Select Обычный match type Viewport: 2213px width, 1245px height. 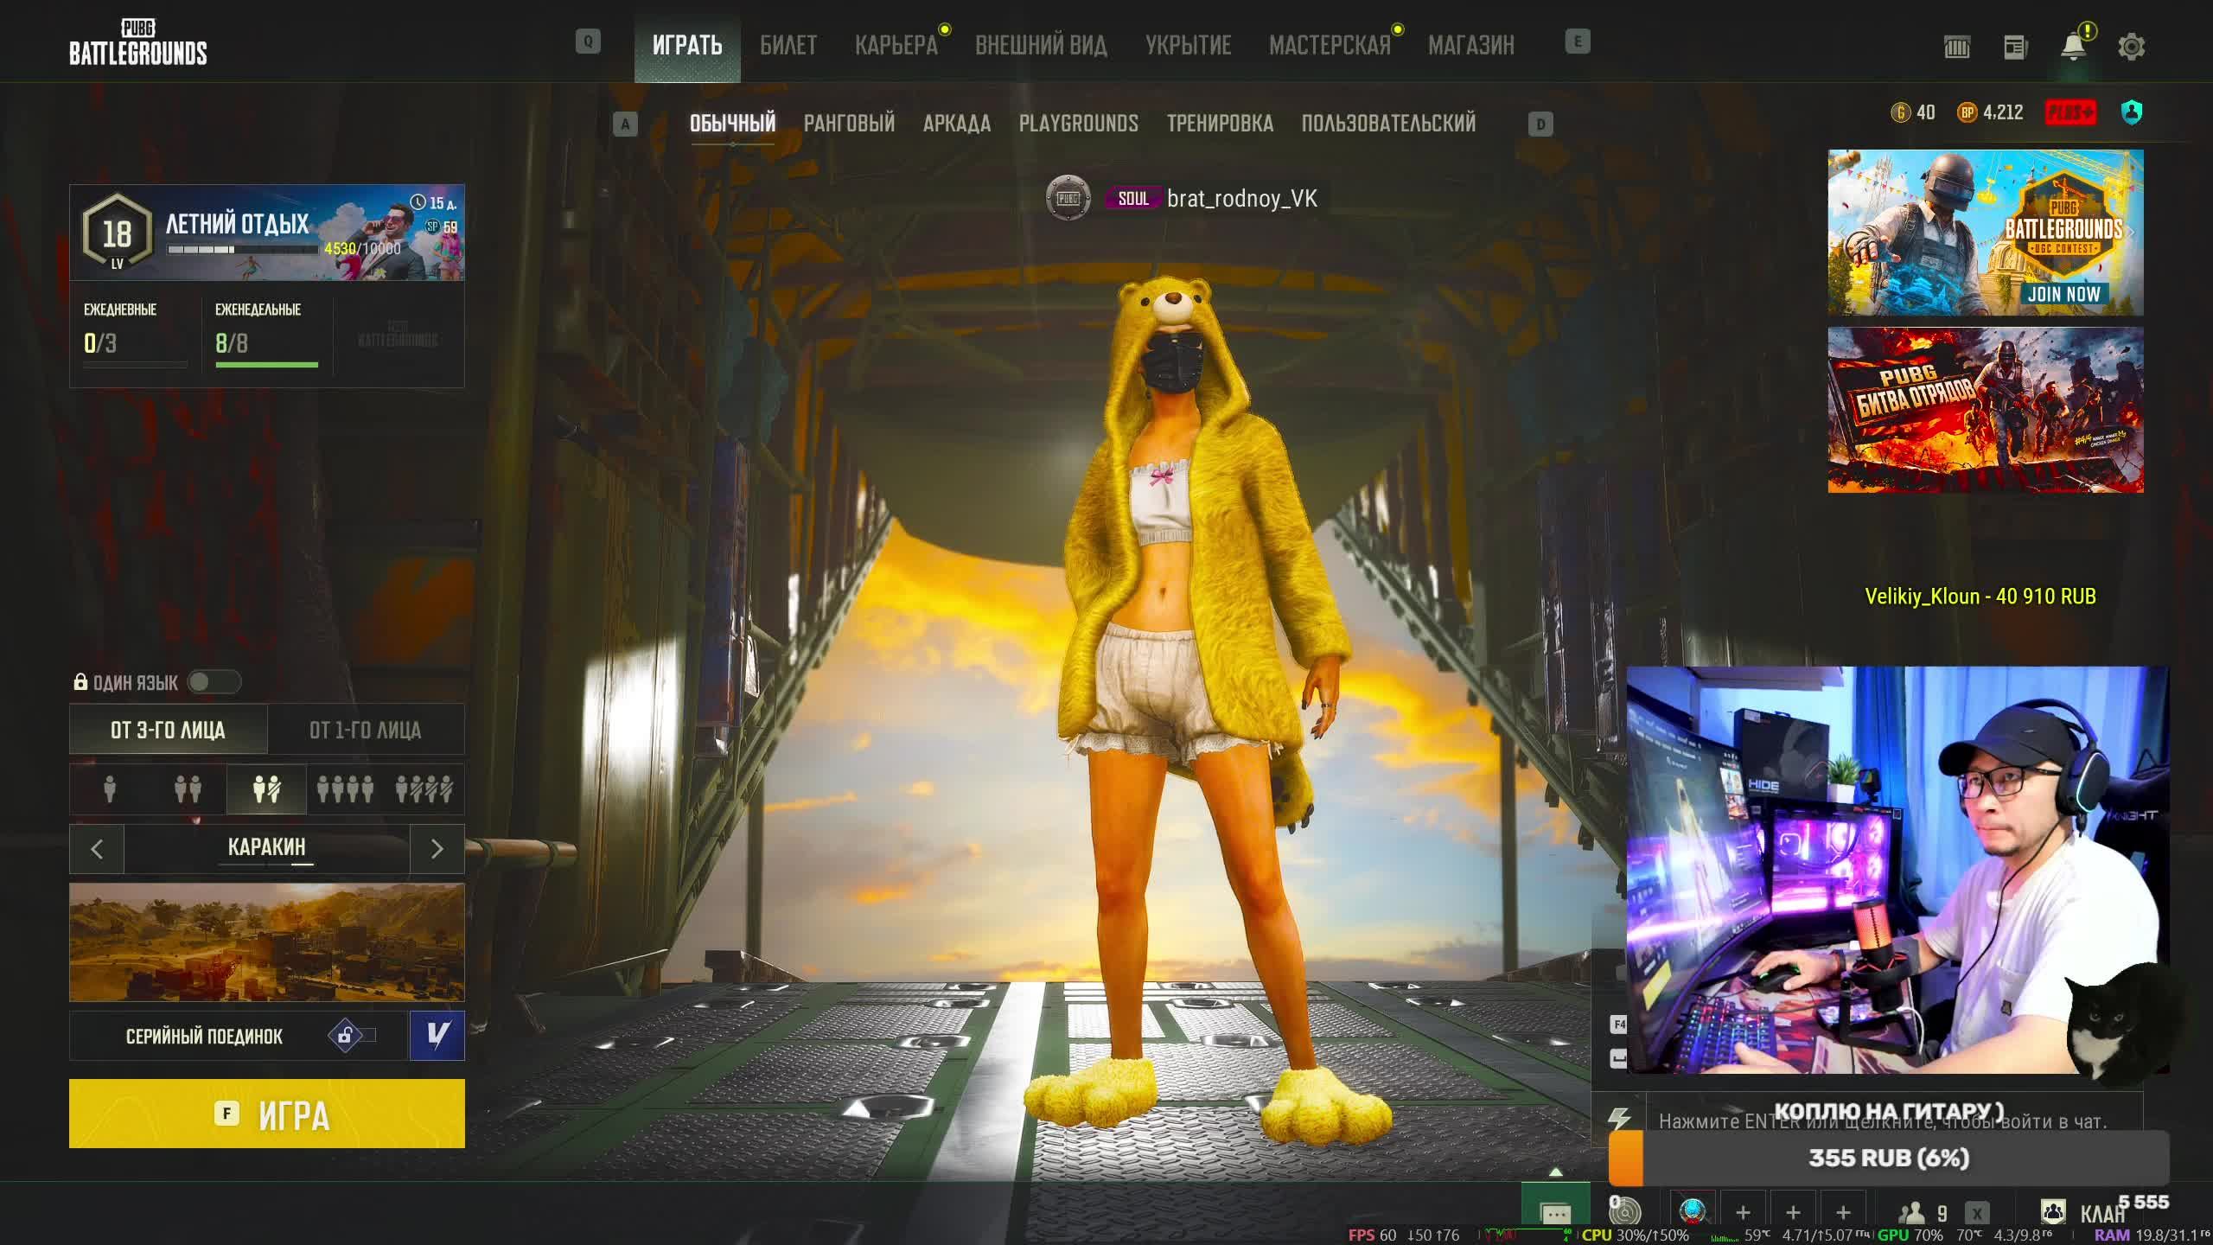(732, 124)
